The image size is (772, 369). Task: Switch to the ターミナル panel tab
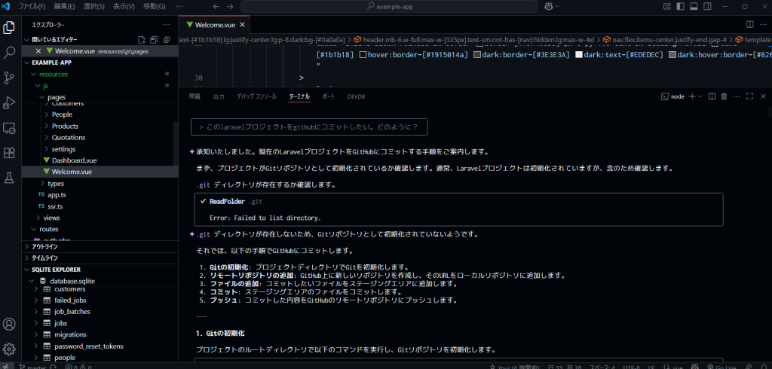point(299,96)
